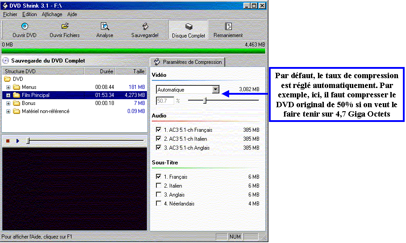Open the Edition menu
This screenshot has width=406, height=243.
29,14
